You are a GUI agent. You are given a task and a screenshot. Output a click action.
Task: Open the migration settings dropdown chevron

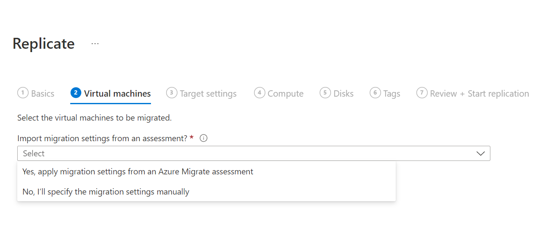[480, 153]
